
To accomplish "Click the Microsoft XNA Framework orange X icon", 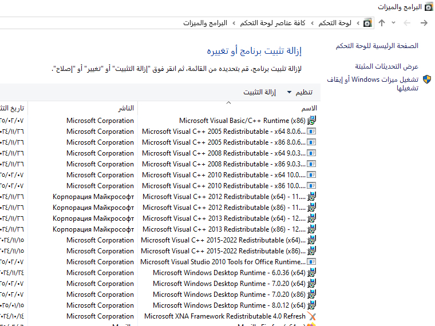I will [311, 316].
